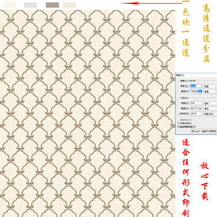Expand the document height unit dropdown
This screenshot has height=217, width=217.
coord(210,108)
